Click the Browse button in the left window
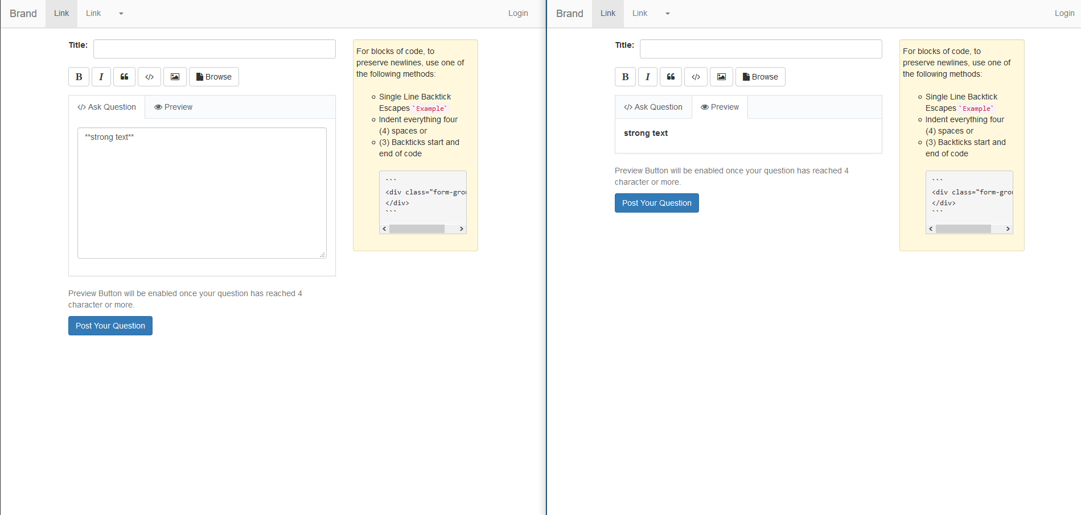Viewport: 1081px width, 515px height. coord(214,77)
